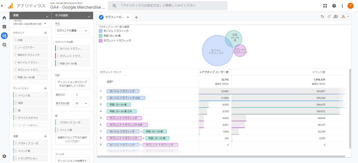Open the 手法 technique dropdown
The height and width of the screenshot is (163, 358).
(x=72, y=31)
